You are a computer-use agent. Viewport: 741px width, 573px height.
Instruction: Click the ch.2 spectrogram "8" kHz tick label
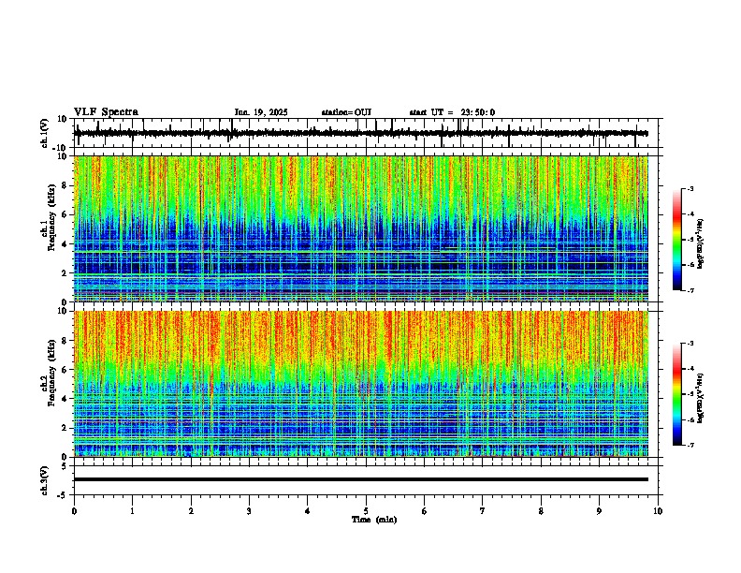pyautogui.click(x=65, y=341)
